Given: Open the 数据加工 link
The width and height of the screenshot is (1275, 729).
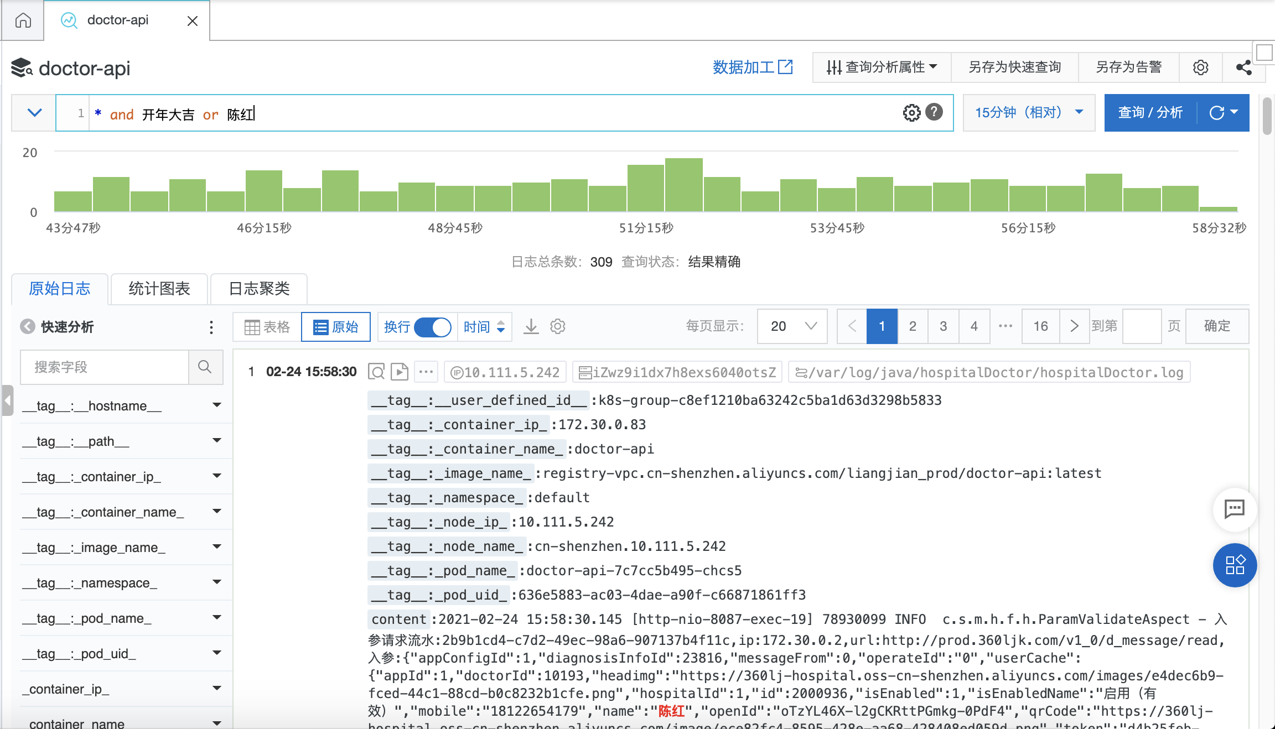Looking at the screenshot, I should click(x=752, y=67).
